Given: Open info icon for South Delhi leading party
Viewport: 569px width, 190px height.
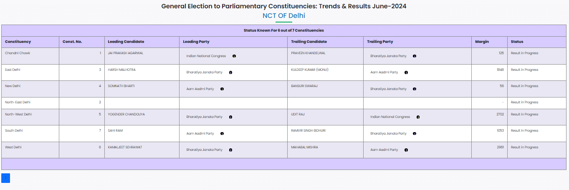Looking at the screenshot, I should (x=222, y=134).
